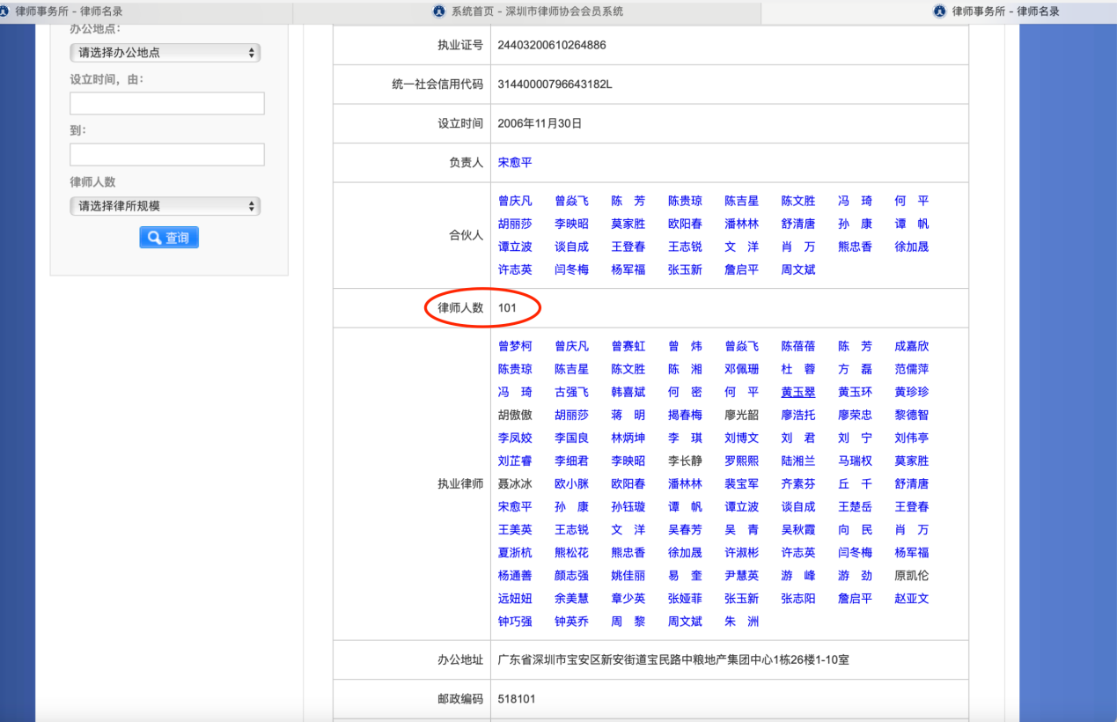Open lawyer 林炳坤's profile link
Image resolution: width=1117 pixels, height=722 pixels.
628,438
